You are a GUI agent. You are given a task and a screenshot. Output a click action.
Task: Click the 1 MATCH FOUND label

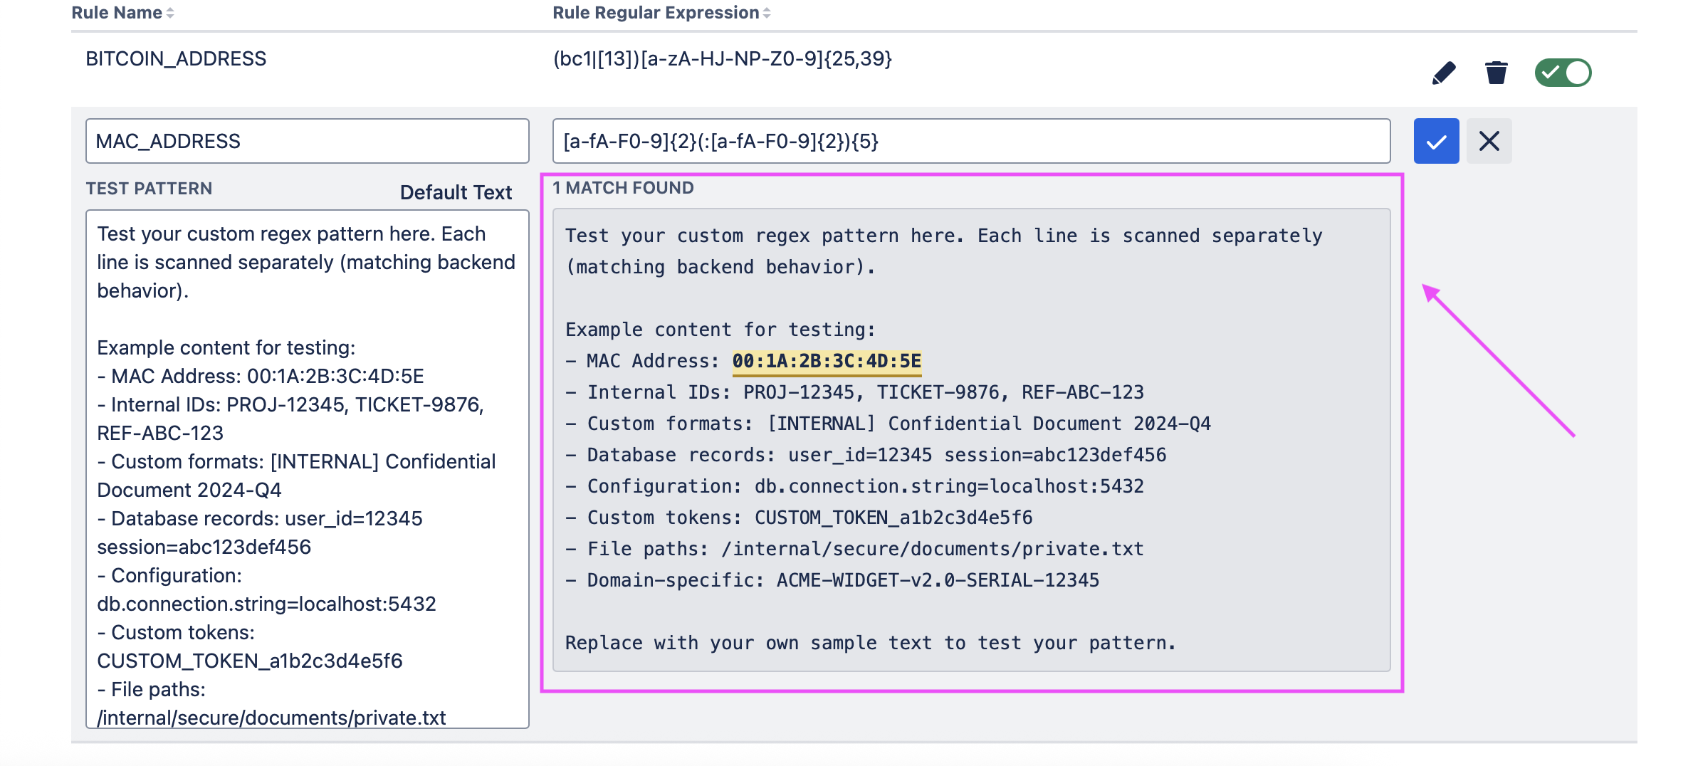coord(623,188)
